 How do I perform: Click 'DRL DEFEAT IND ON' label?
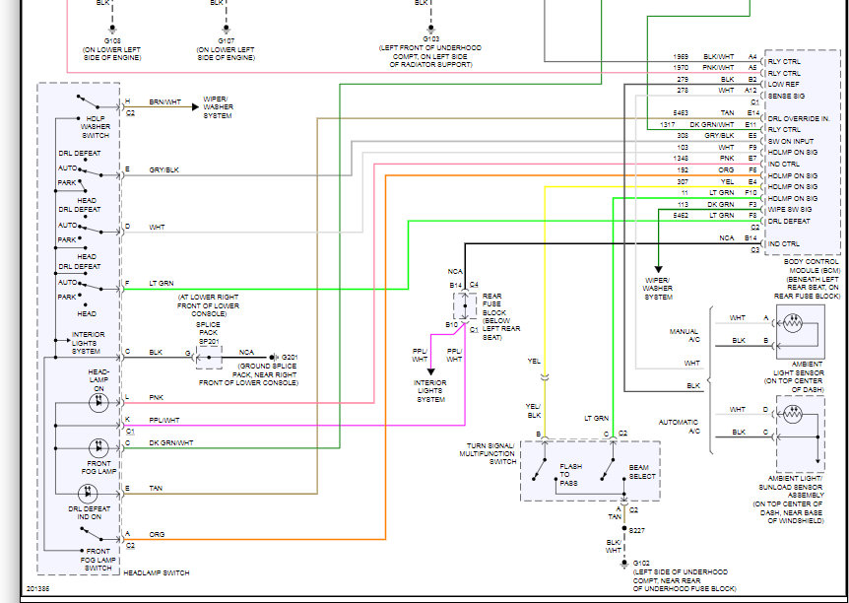click(90, 513)
